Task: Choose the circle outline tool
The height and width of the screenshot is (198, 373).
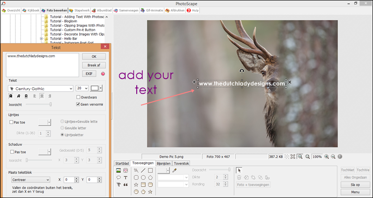Action: [143, 178]
